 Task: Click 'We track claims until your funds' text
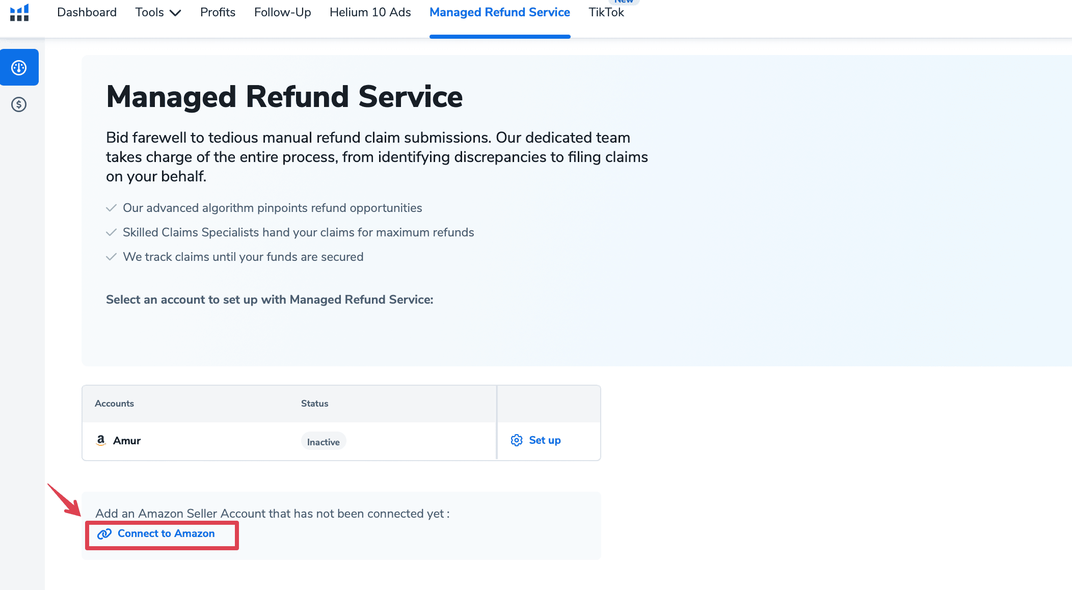[243, 257]
